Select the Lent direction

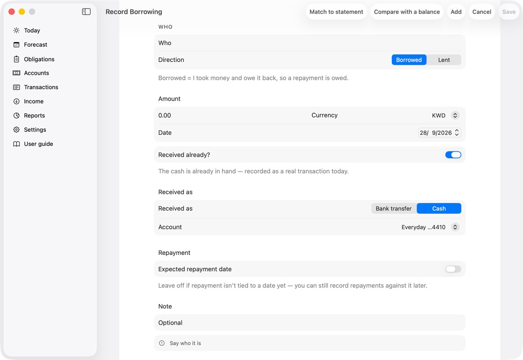pyautogui.click(x=444, y=60)
